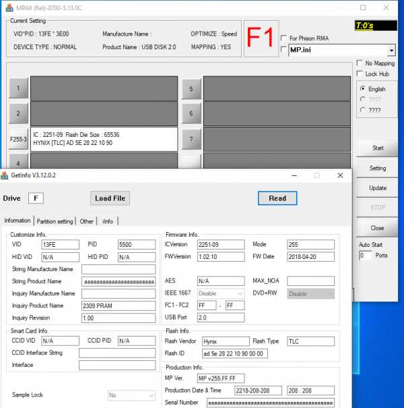Image resolution: width=404 pixels, height=408 pixels.
Task: Click the STOP button
Action: 378,208
